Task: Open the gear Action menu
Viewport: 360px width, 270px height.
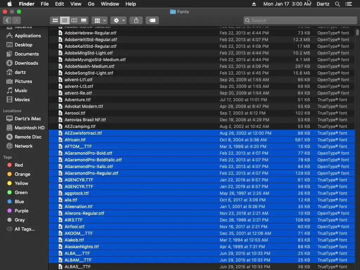Action: coord(118,20)
